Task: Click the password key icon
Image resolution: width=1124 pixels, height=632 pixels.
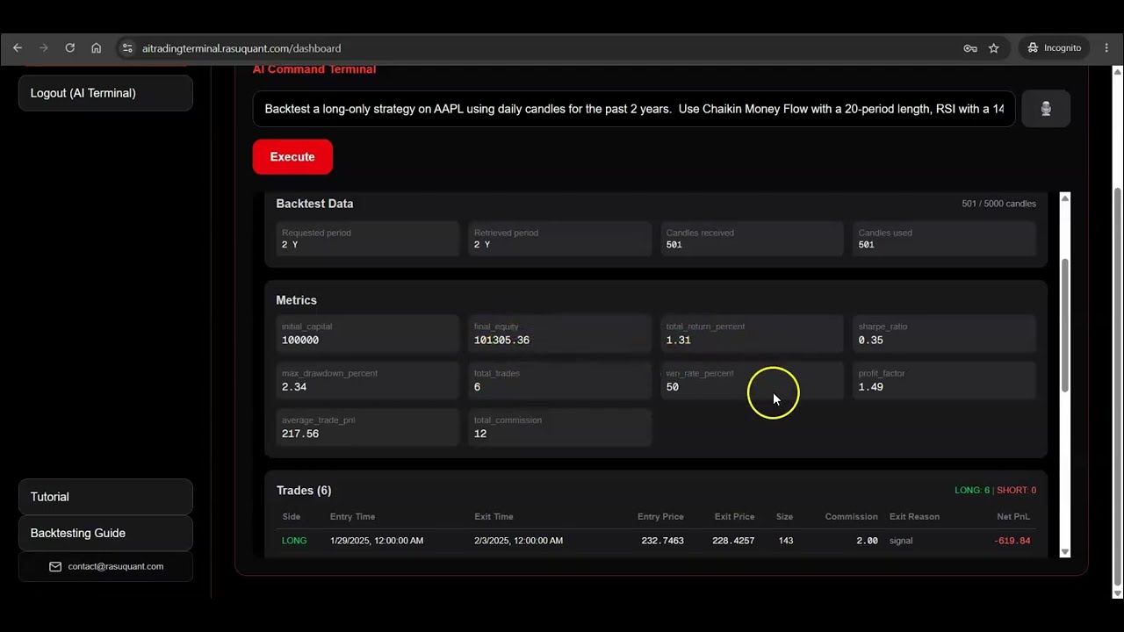Action: (970, 48)
